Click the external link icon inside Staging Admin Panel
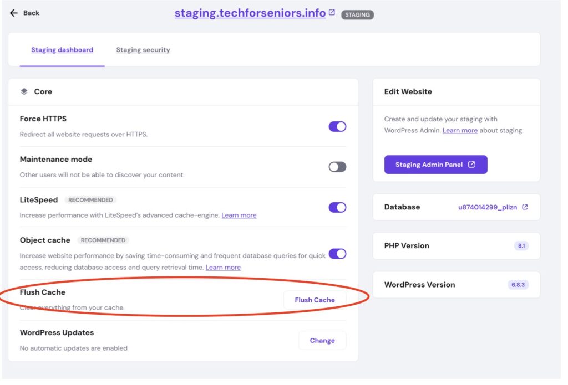 [471, 165]
